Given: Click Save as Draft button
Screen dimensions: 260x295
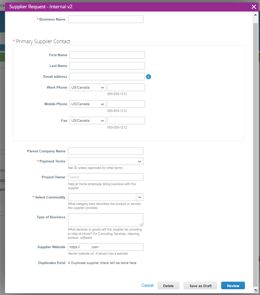Looking at the screenshot, I should pos(200,286).
